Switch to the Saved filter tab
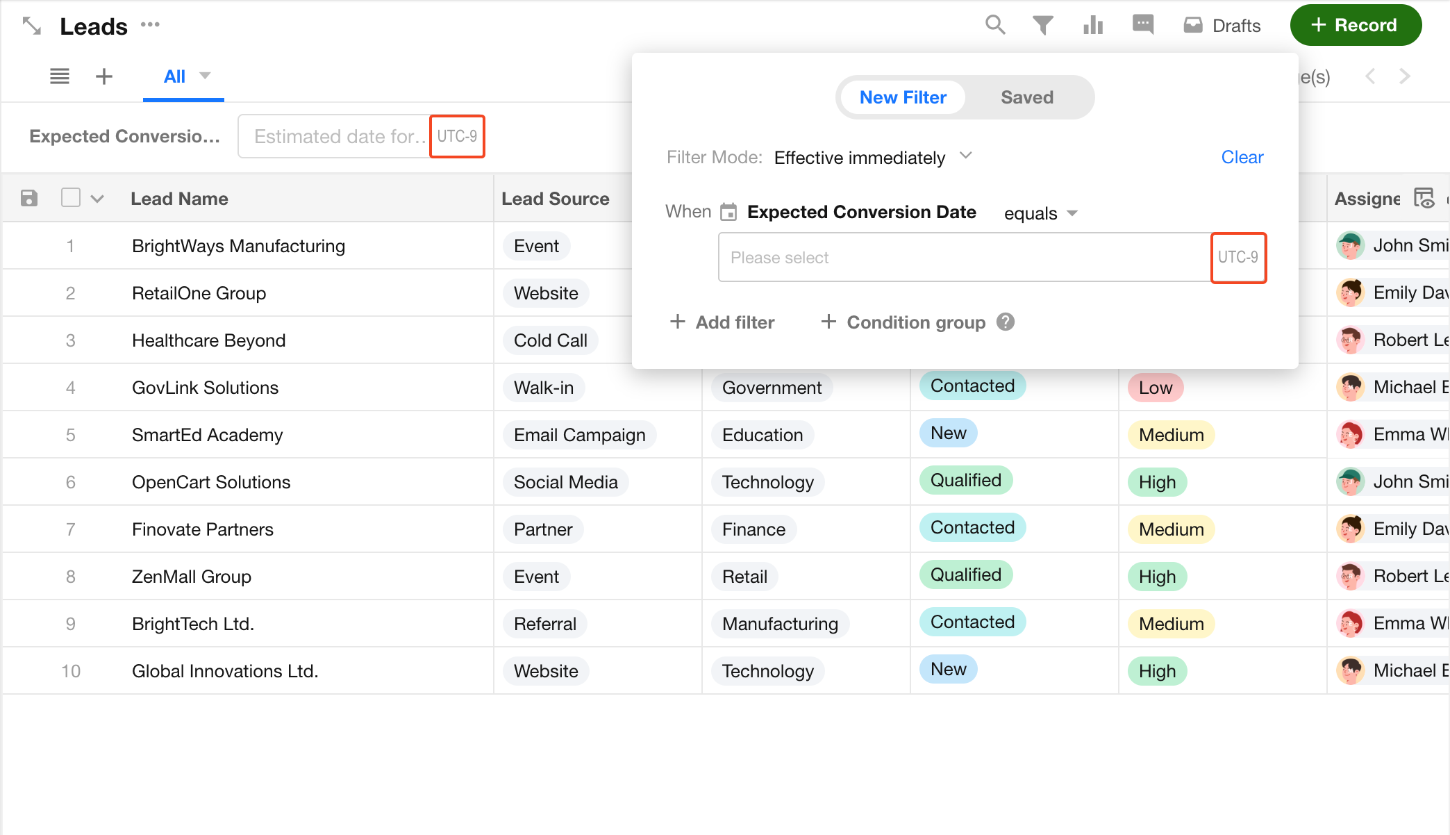This screenshot has width=1450, height=835. pos(1026,97)
